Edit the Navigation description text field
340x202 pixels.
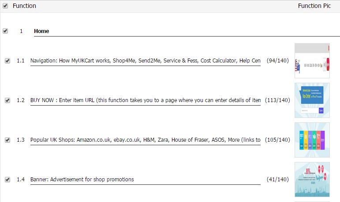(146, 61)
